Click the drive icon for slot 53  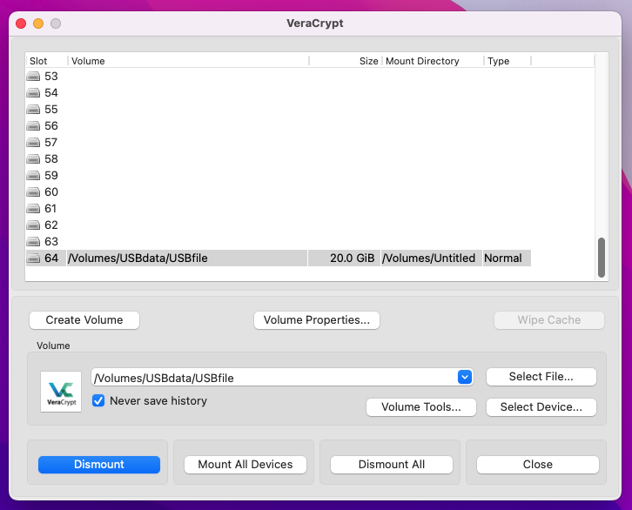point(34,77)
